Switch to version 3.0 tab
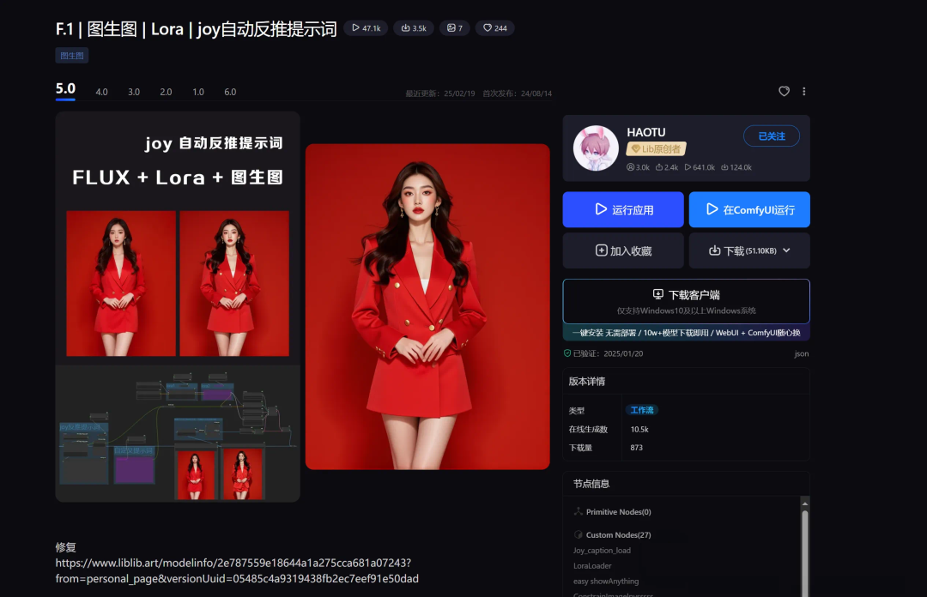Image resolution: width=927 pixels, height=597 pixels. 134,93
